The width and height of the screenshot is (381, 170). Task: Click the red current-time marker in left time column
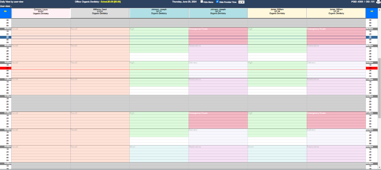[6, 68]
